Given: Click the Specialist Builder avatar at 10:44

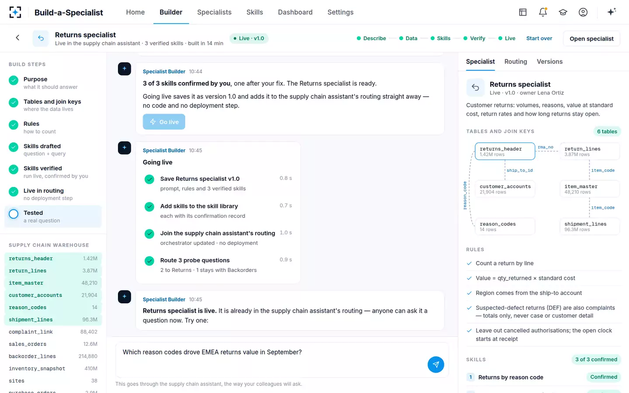Looking at the screenshot, I should coord(124,69).
